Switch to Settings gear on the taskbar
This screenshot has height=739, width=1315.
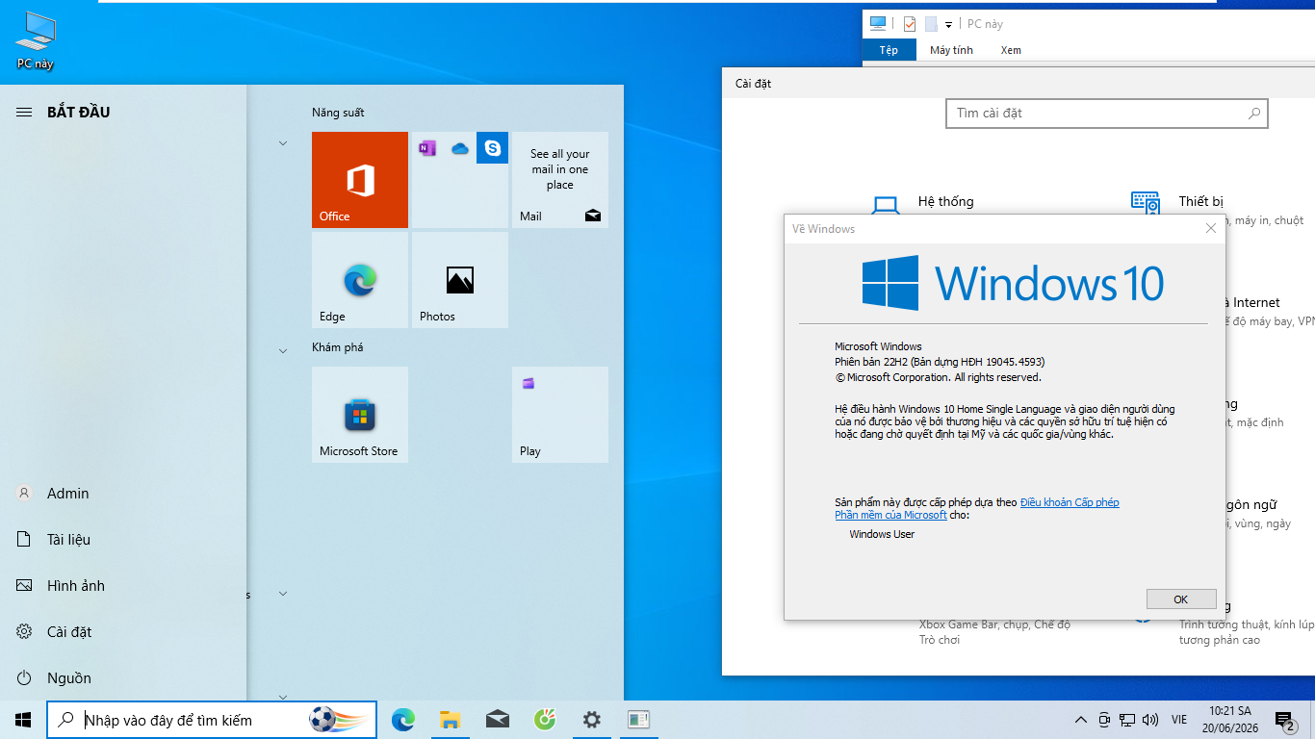coord(592,720)
